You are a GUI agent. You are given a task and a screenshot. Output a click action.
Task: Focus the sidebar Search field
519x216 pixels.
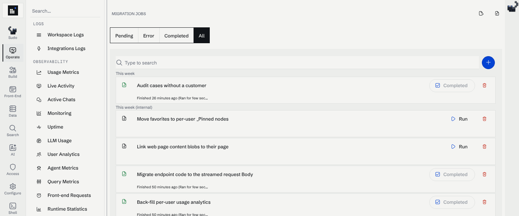pos(65,11)
